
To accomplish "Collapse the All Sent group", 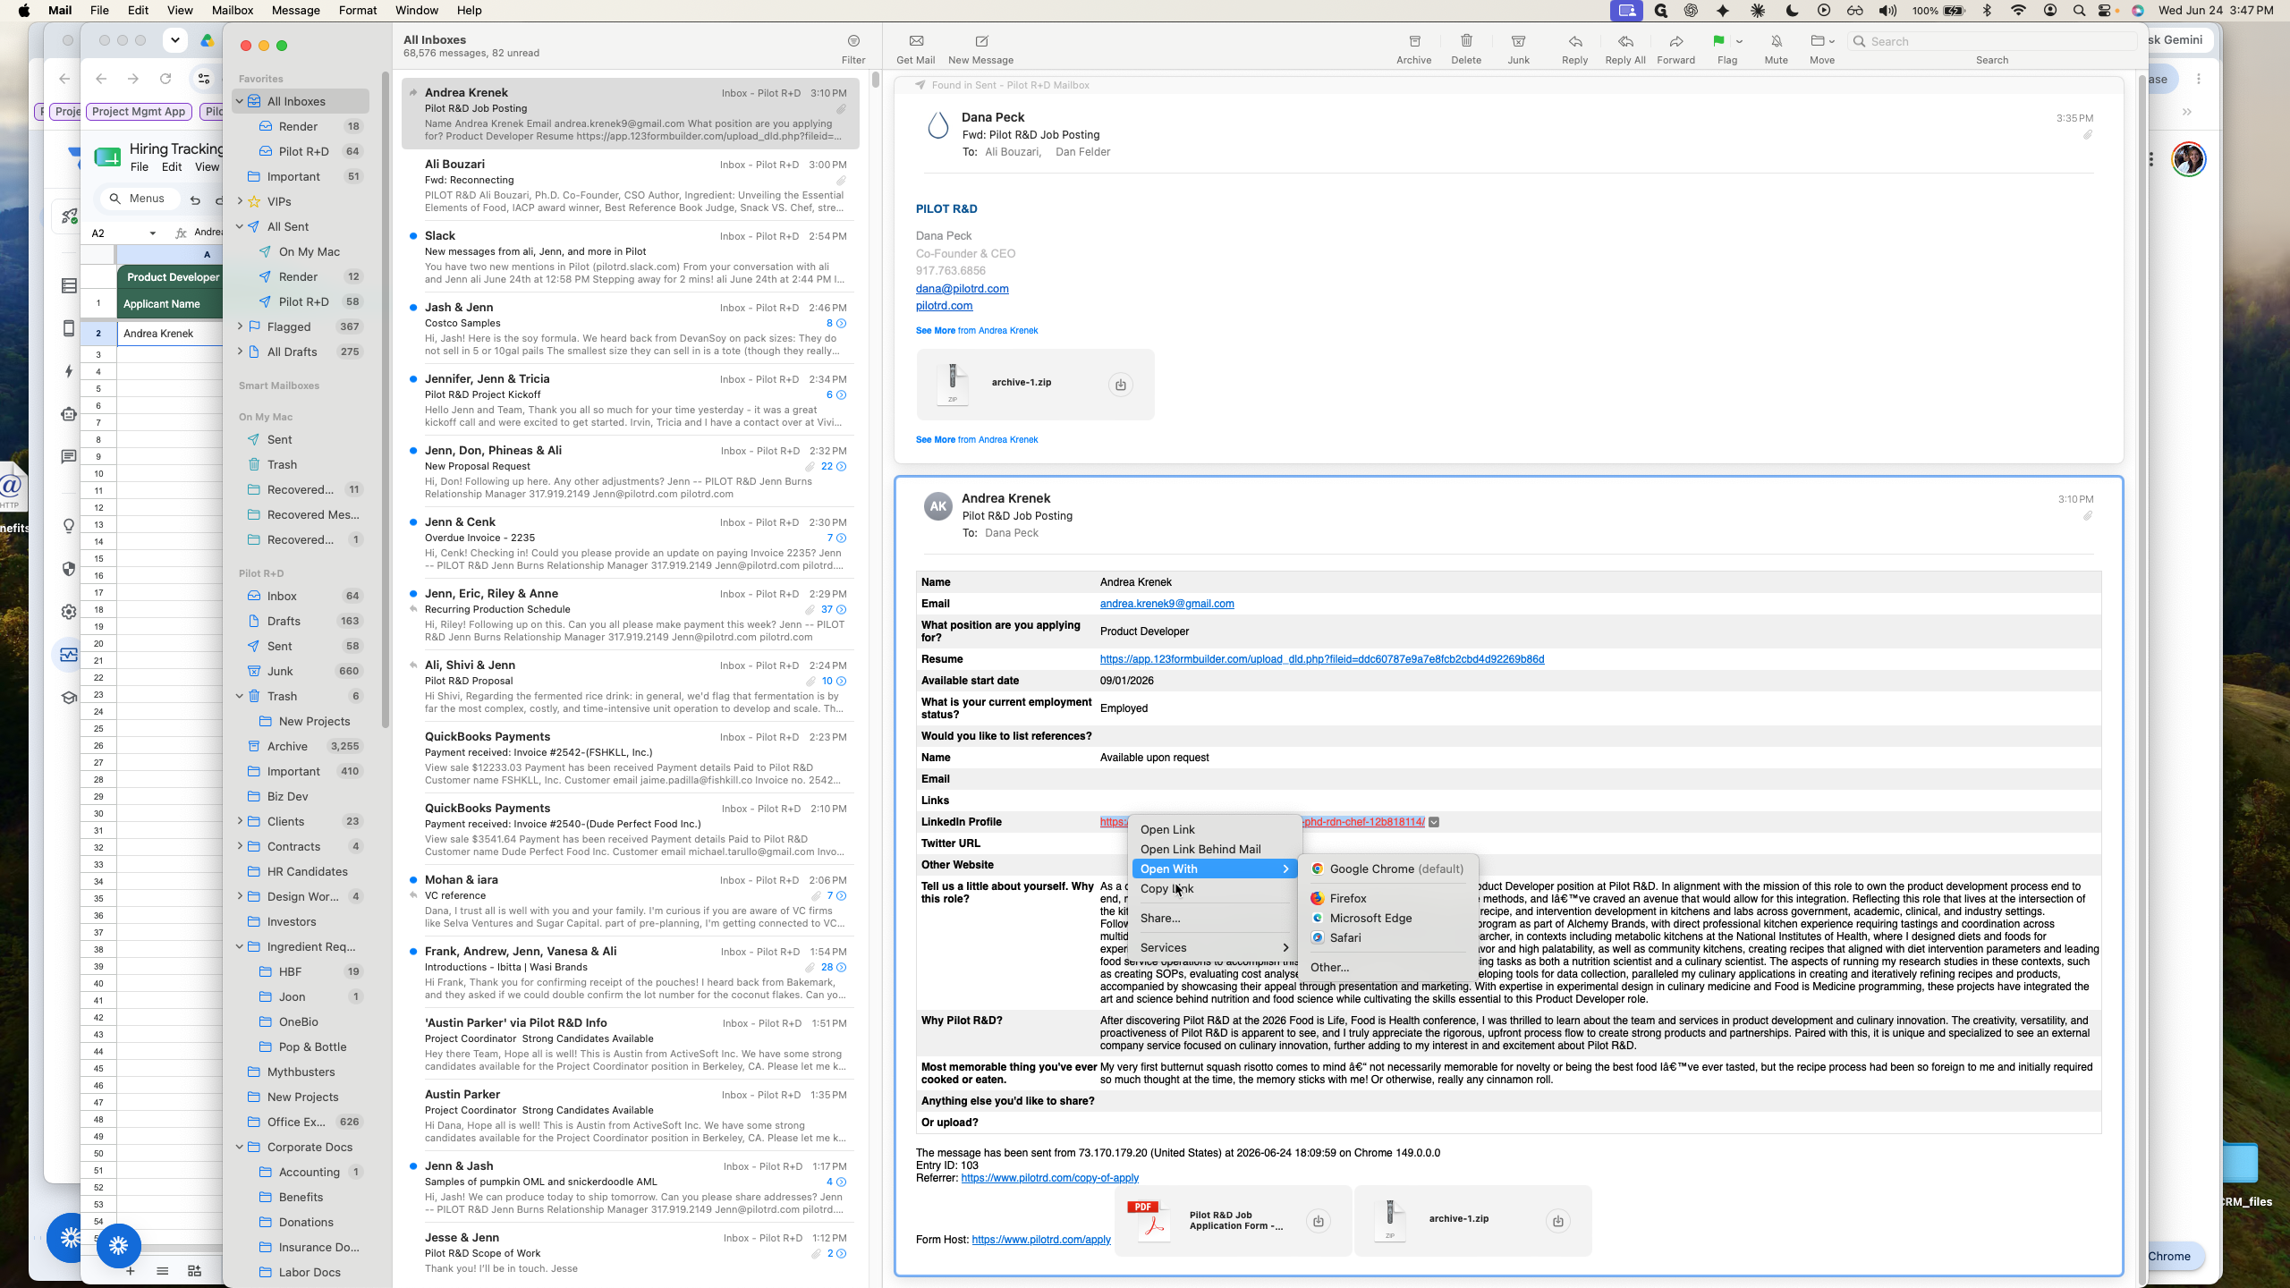I will point(240,226).
